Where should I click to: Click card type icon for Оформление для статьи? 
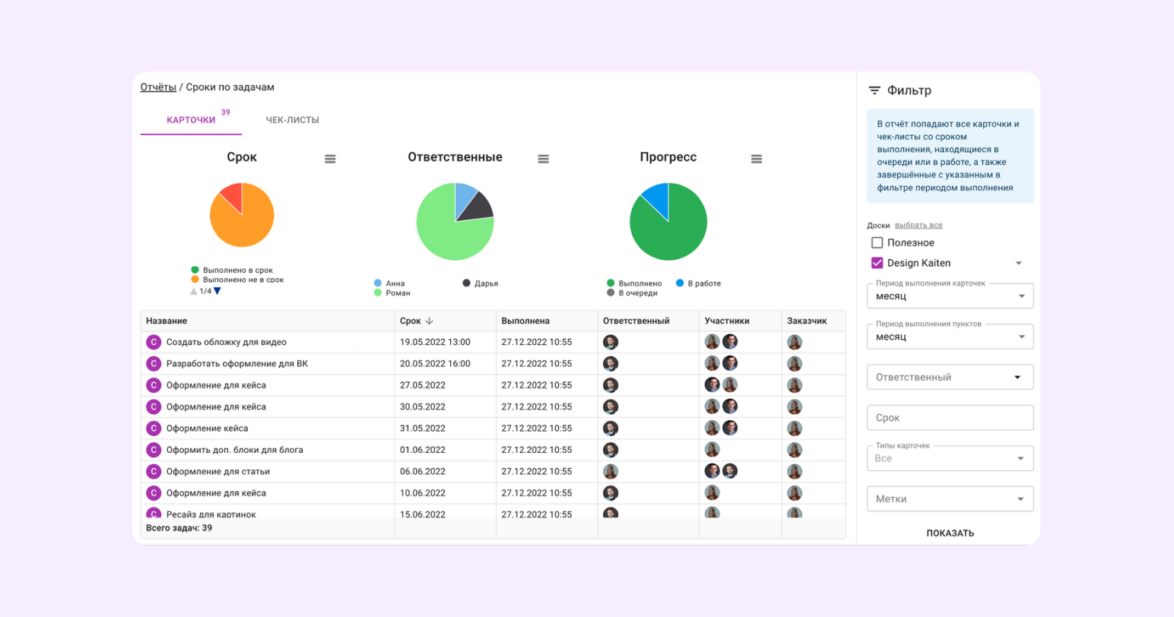(154, 471)
